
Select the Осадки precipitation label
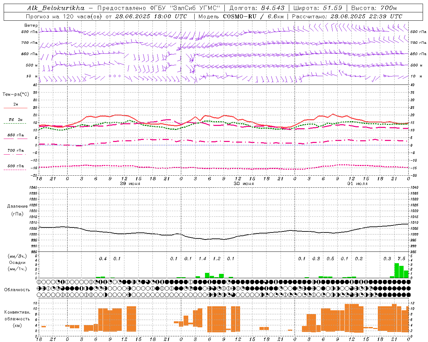[x=17, y=263]
